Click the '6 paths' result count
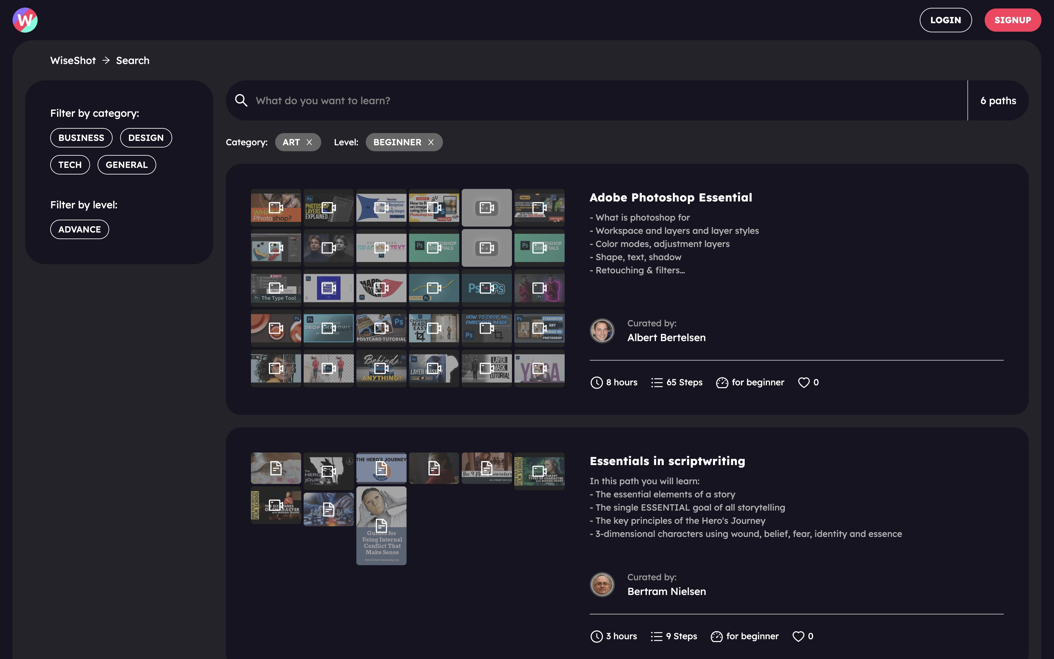Viewport: 1054px width, 659px height. [x=998, y=101]
